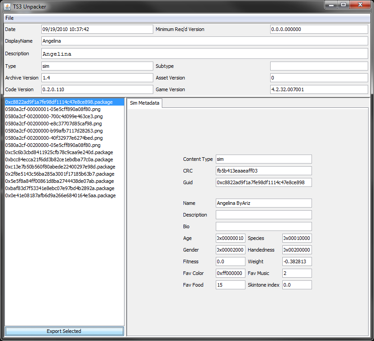Click the Name field Angelina ByAriz
This screenshot has height=341, width=374.
(x=264, y=203)
